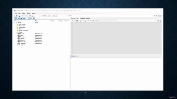Collapse the Model root node

15,23
